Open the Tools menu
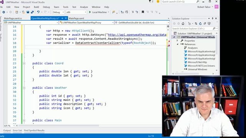The height and width of the screenshot is (138, 246). coord(66,7)
